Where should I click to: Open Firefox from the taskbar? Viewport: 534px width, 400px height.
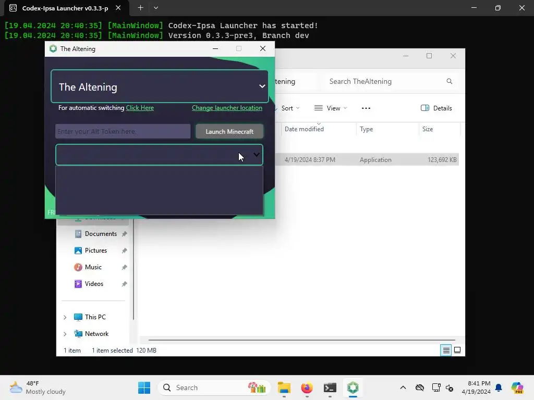click(307, 387)
